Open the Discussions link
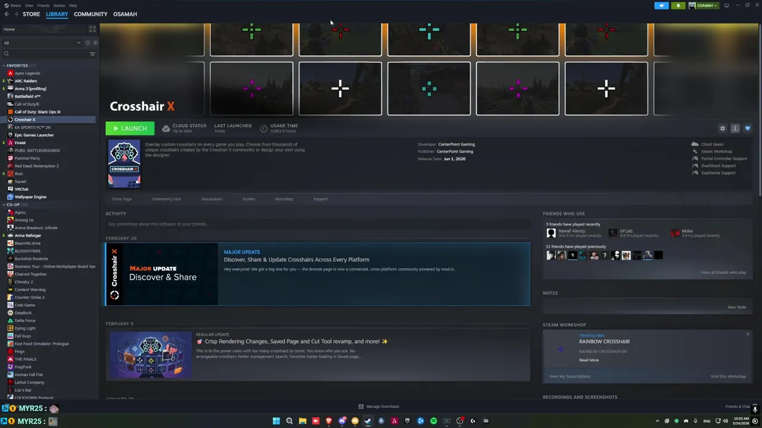Viewport: 762px width, 428px height. coord(211,199)
